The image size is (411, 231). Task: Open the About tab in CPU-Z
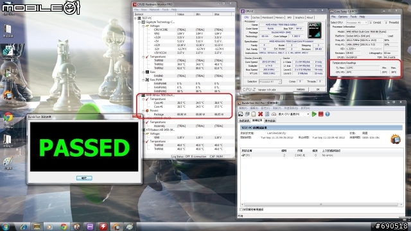coord(310,17)
